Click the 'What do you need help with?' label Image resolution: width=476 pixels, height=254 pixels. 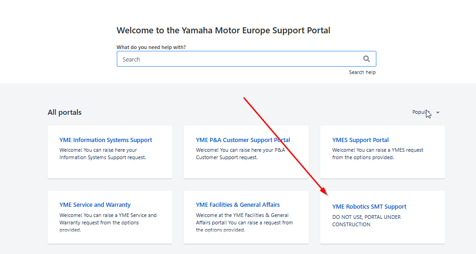click(x=151, y=47)
